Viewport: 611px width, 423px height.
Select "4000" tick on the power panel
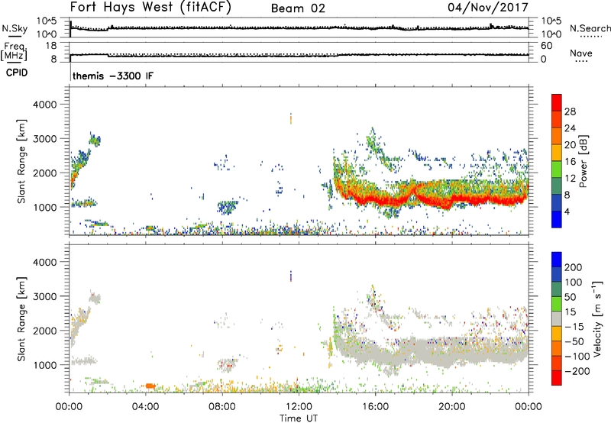click(44, 105)
